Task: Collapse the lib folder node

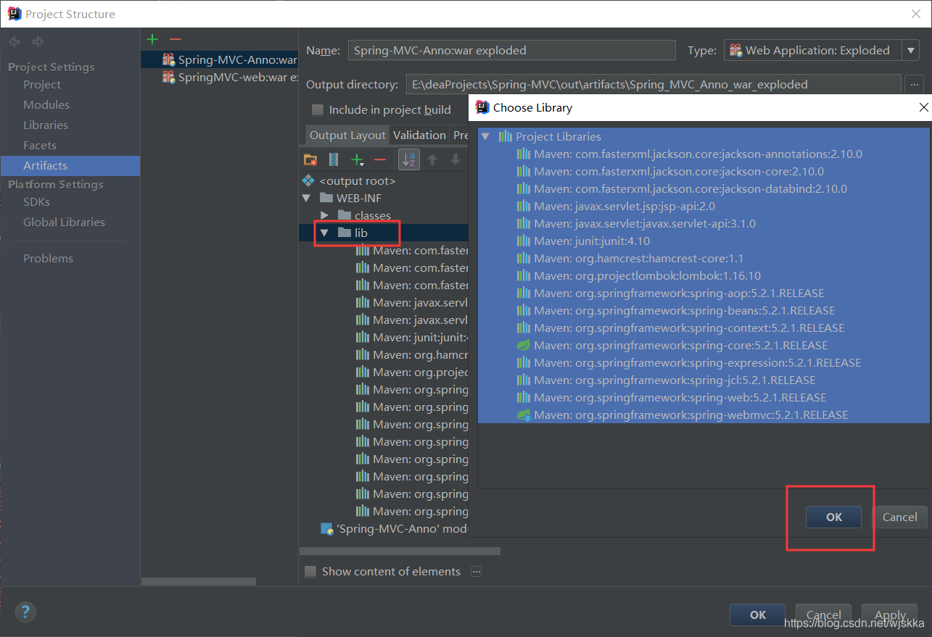Action: click(x=324, y=233)
